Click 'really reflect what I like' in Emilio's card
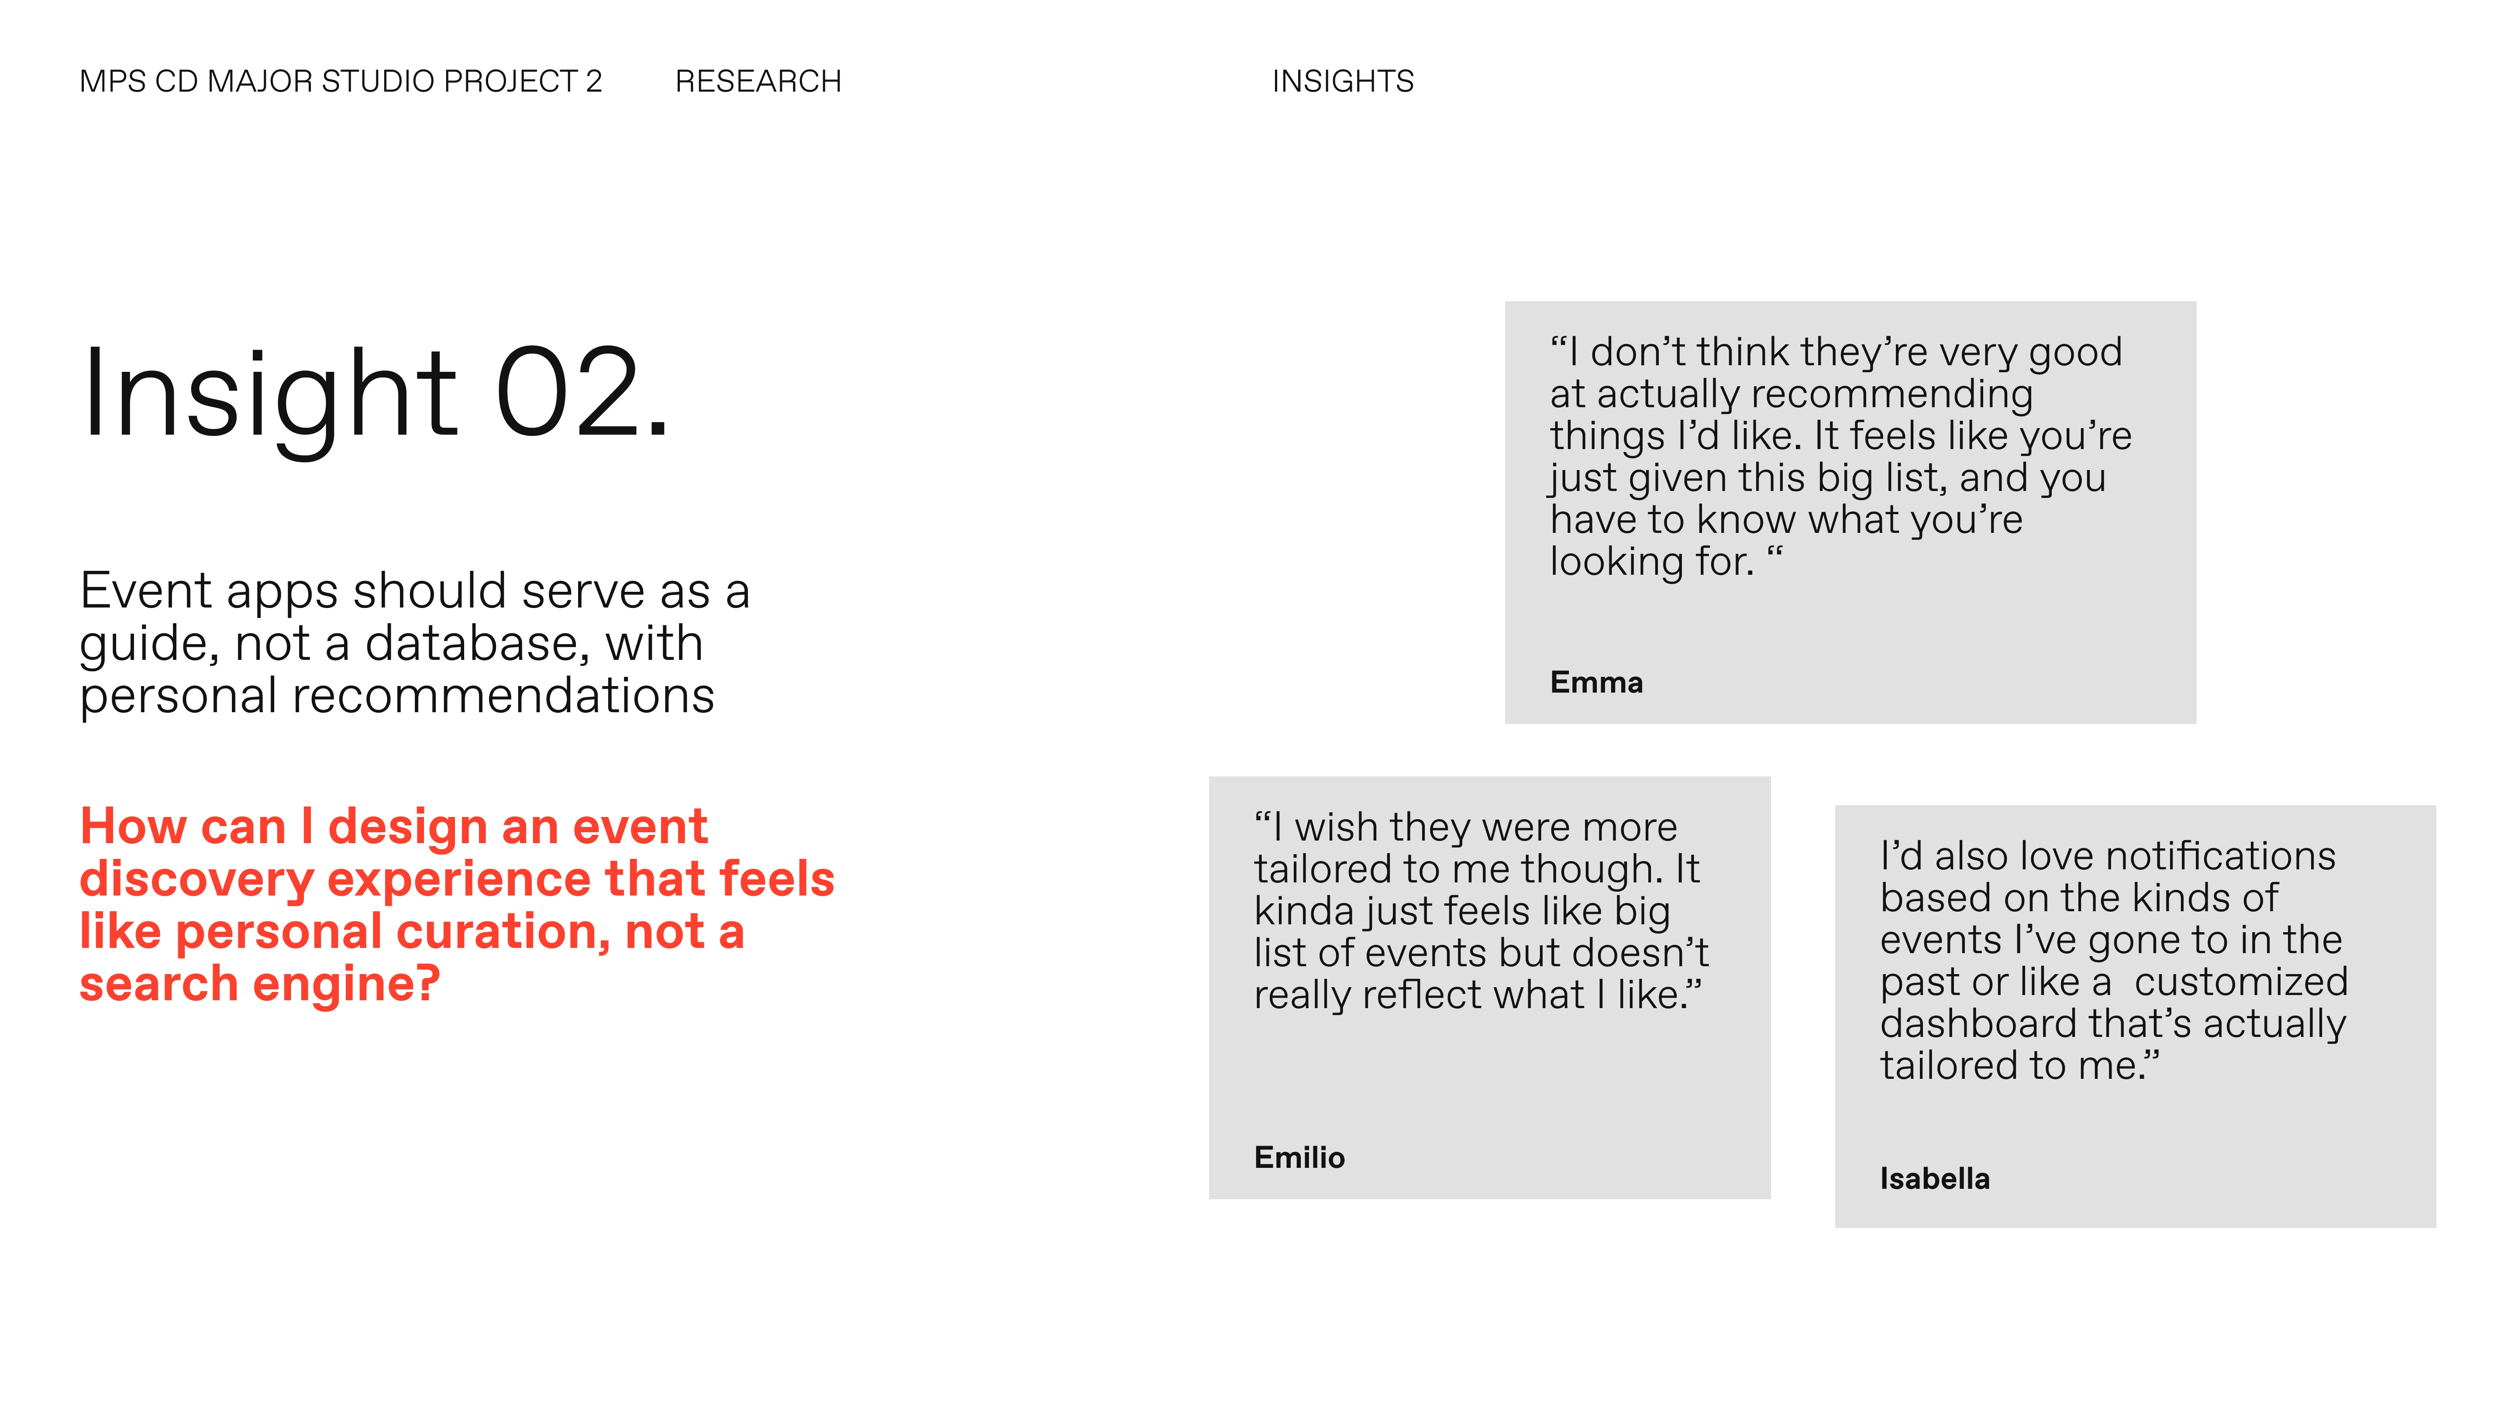Screen dimensions: 2515x1414 [x=1470, y=995]
